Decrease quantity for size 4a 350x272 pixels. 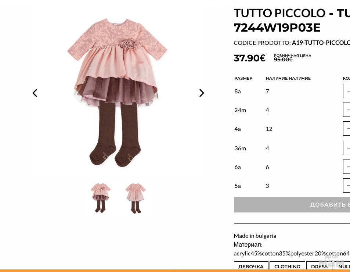(x=347, y=129)
